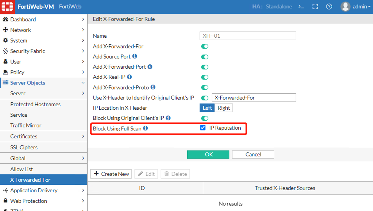Open the CLI console from the top bar

(301, 6)
